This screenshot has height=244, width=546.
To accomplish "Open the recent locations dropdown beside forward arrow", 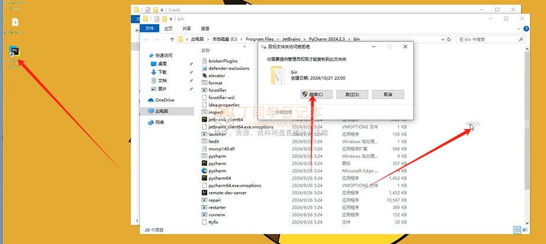I will (x=165, y=40).
